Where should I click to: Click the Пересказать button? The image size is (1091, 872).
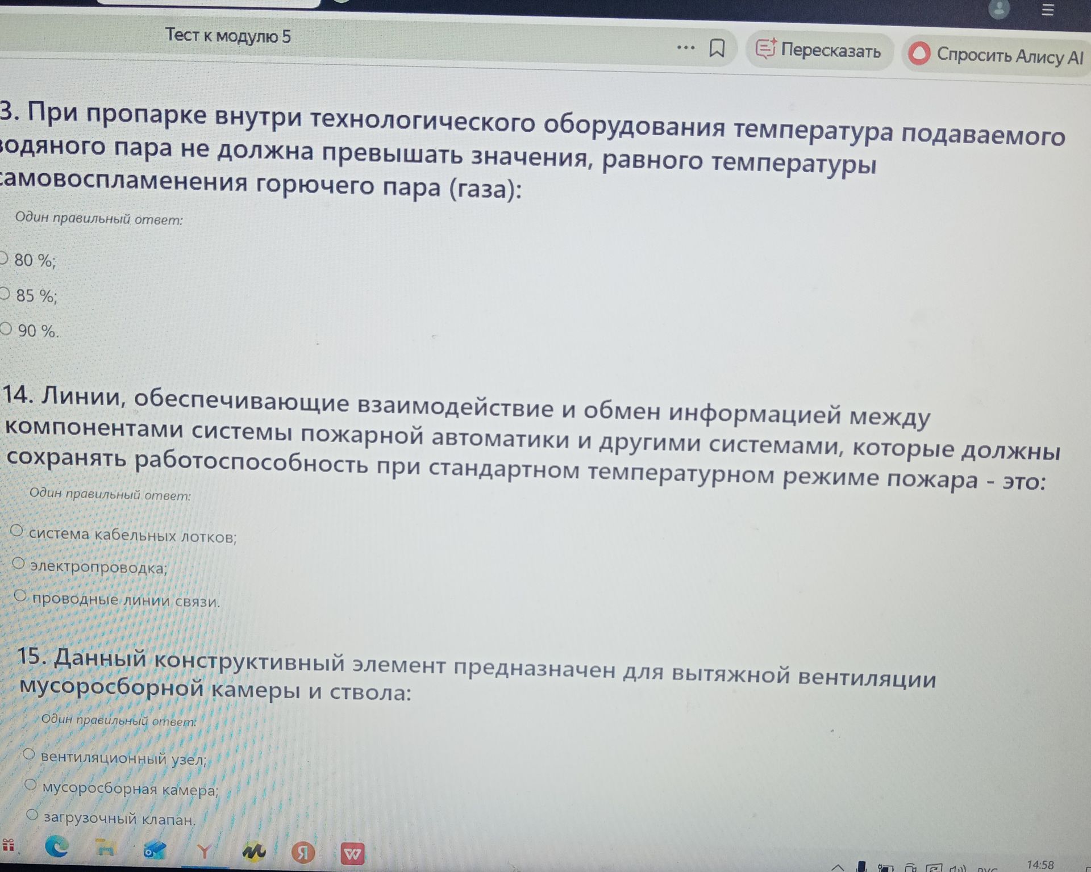819,51
